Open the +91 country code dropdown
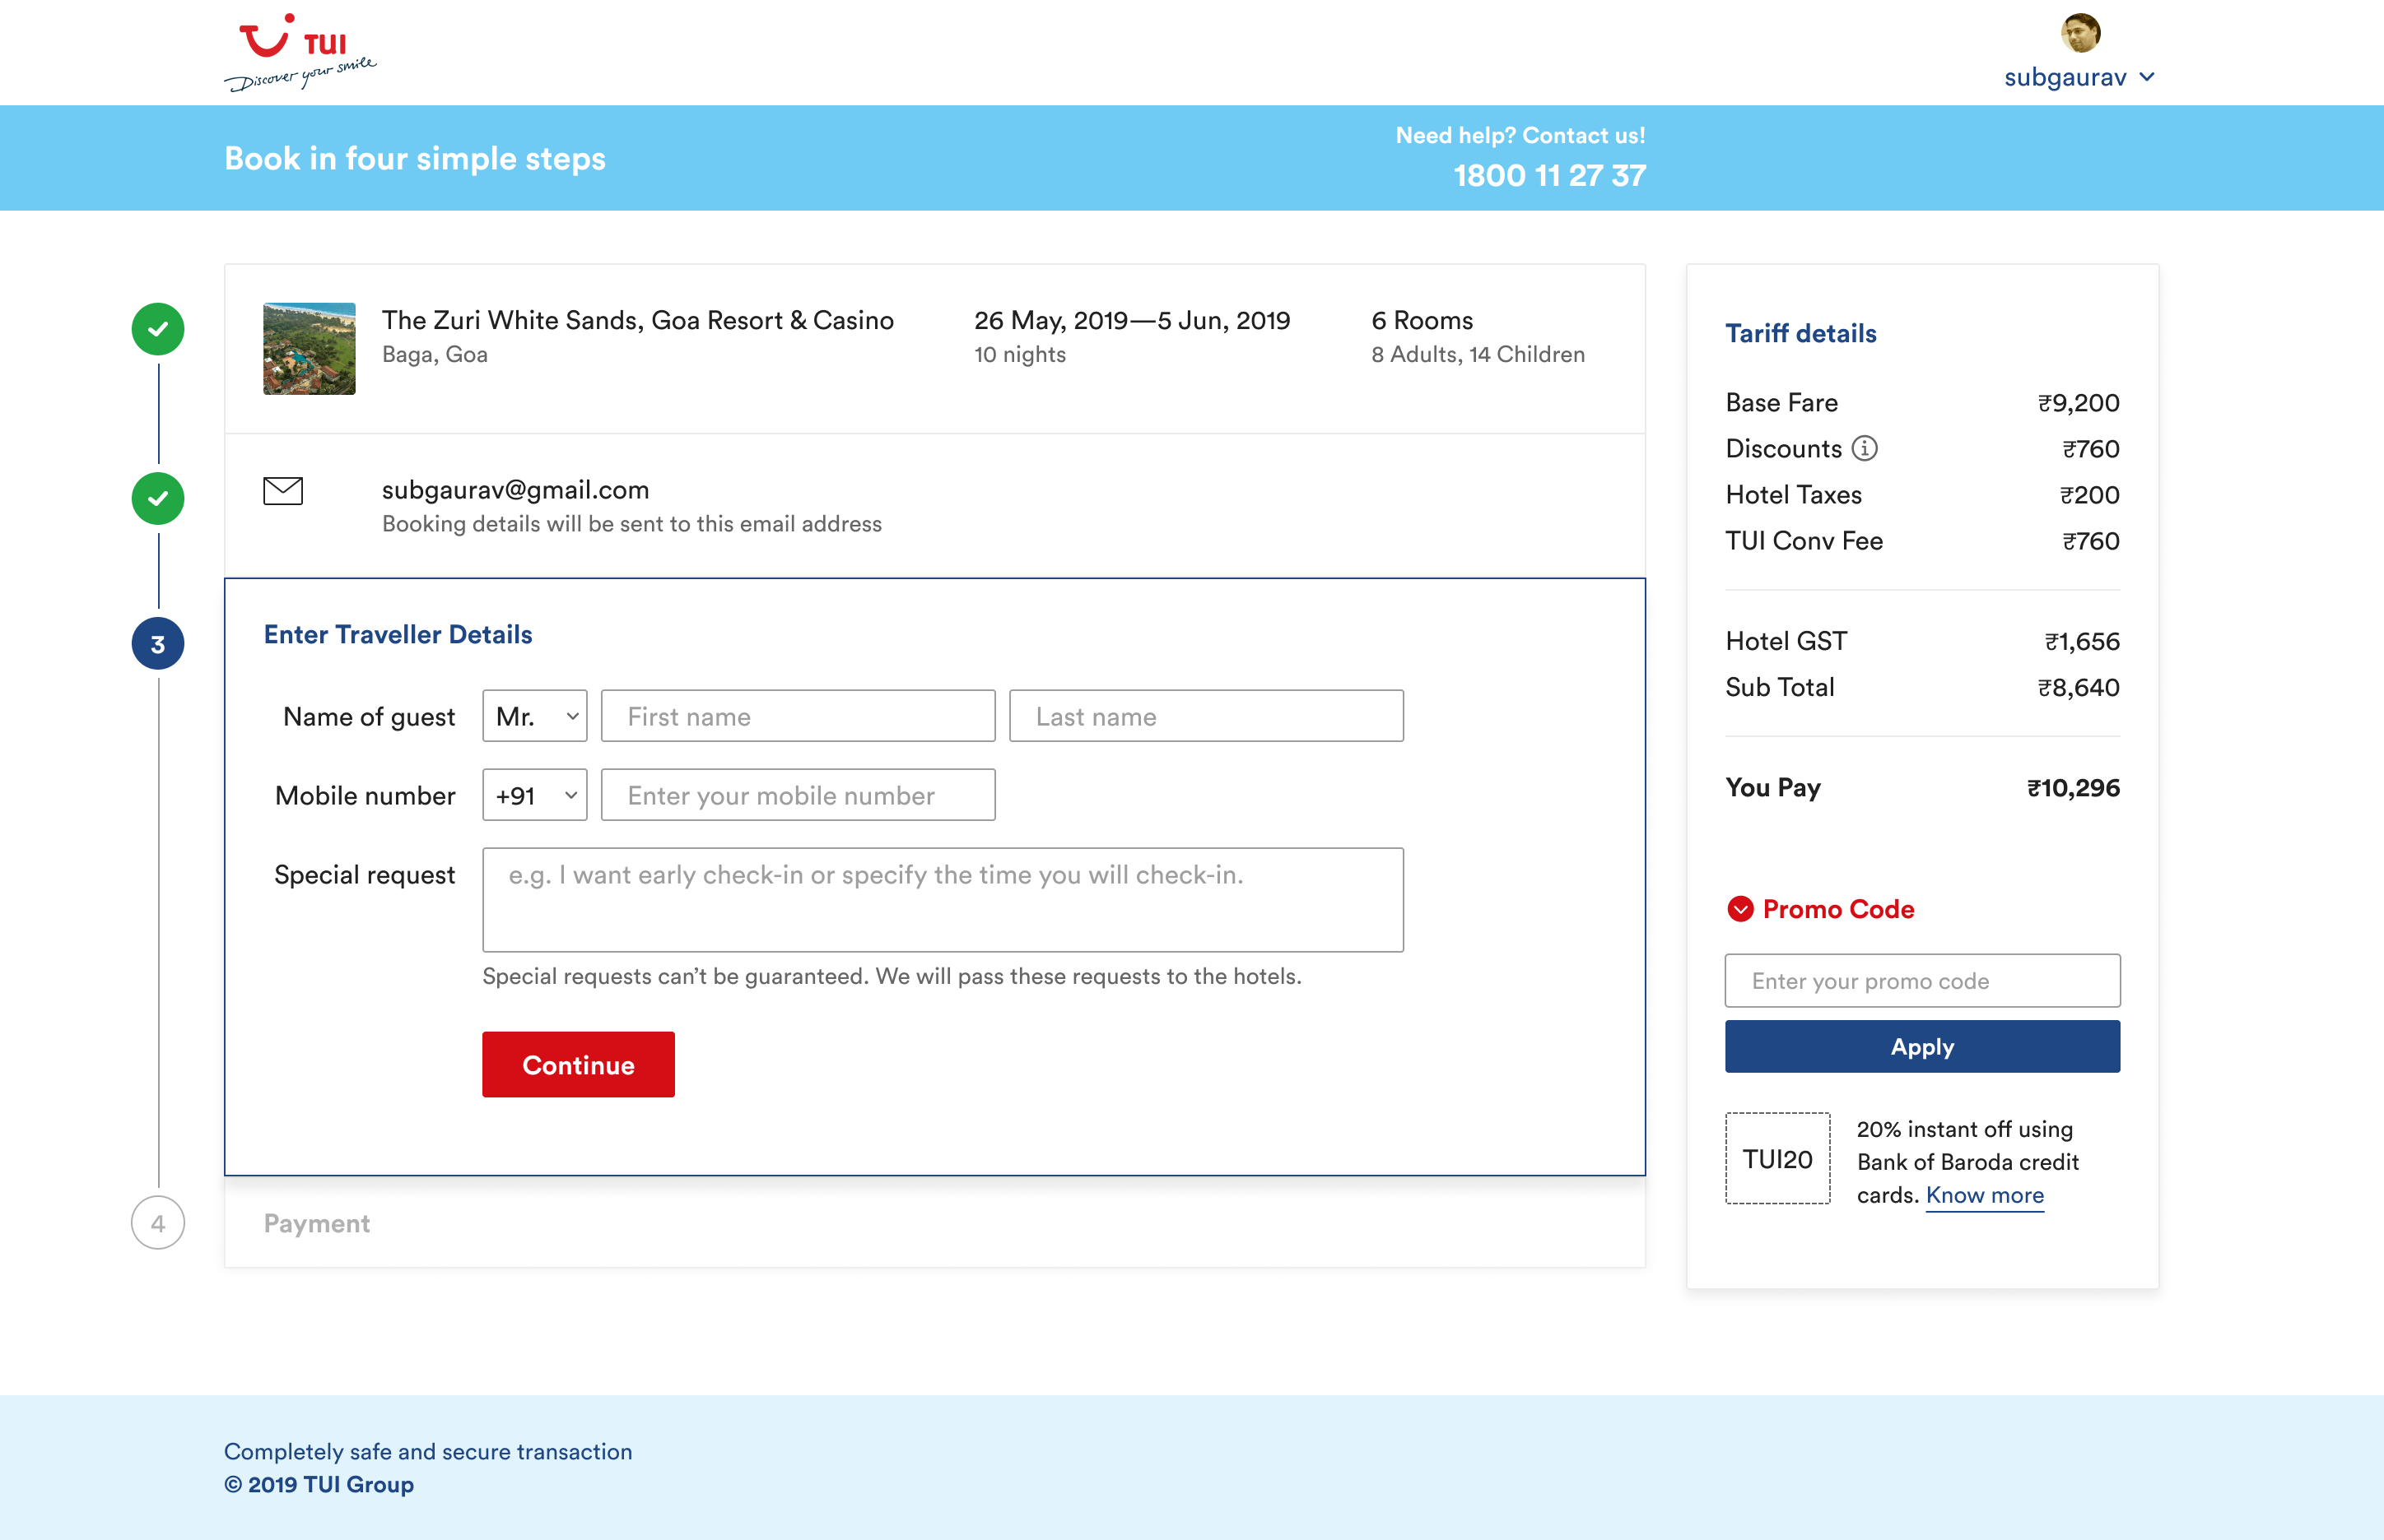 pyautogui.click(x=534, y=795)
